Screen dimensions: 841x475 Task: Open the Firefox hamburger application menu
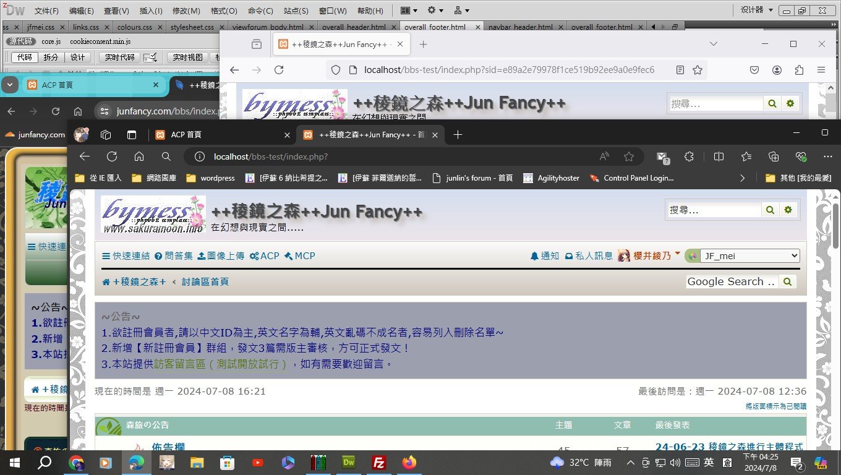click(x=821, y=70)
